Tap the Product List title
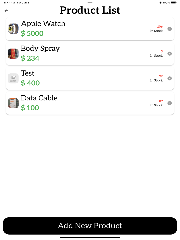The image size is (180, 240). [x=90, y=10]
